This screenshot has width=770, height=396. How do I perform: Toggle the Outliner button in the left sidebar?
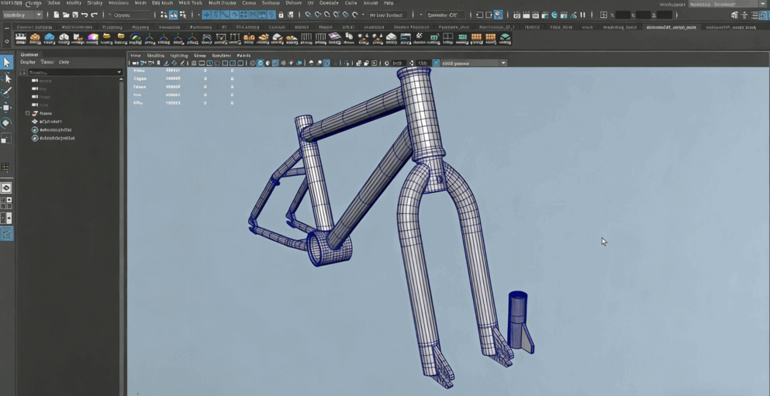[7, 233]
